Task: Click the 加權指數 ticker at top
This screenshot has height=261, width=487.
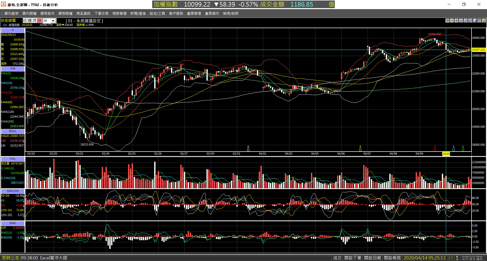Action: tap(166, 4)
